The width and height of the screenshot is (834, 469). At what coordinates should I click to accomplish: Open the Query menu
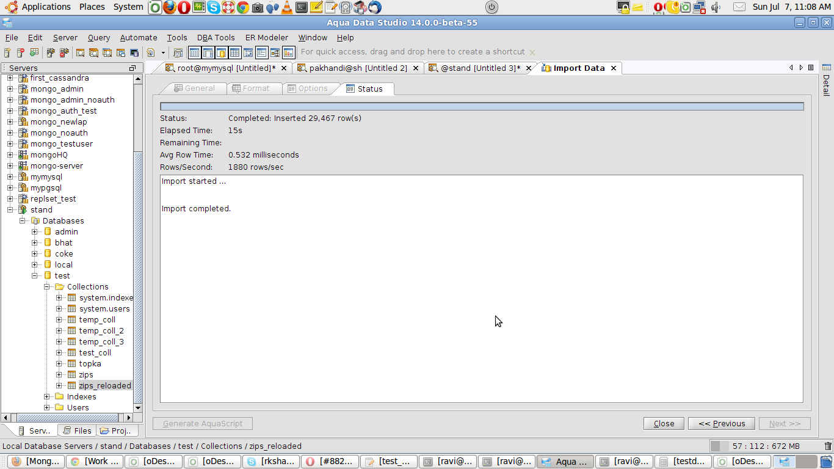click(99, 37)
